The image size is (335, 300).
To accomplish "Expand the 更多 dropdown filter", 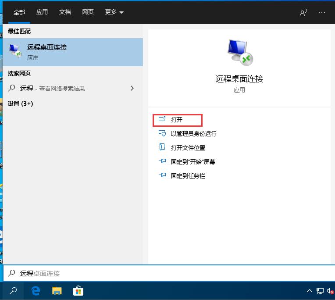I will (114, 12).
